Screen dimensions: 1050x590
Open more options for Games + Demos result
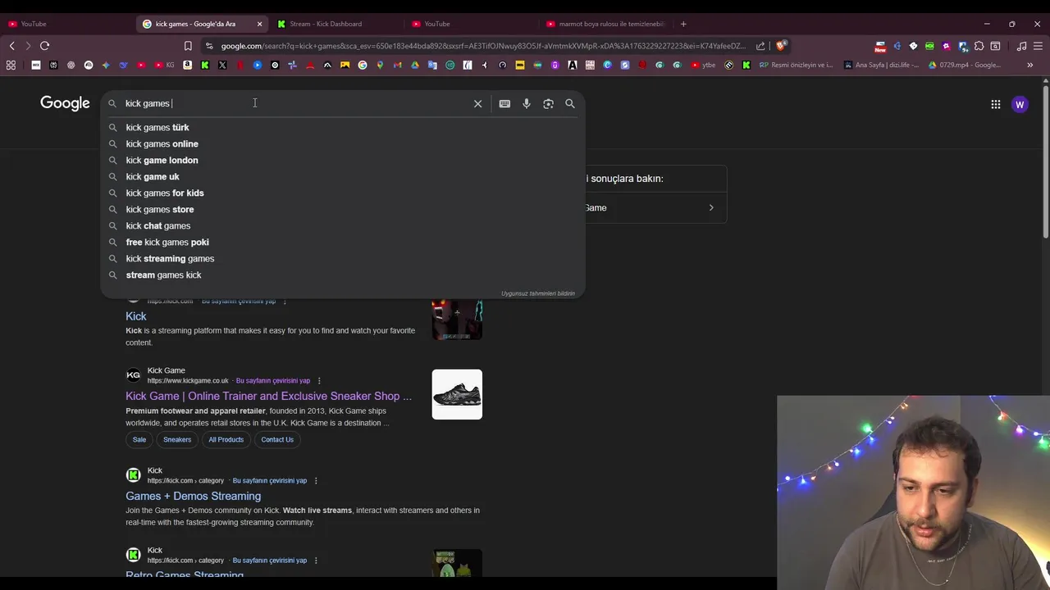(316, 480)
